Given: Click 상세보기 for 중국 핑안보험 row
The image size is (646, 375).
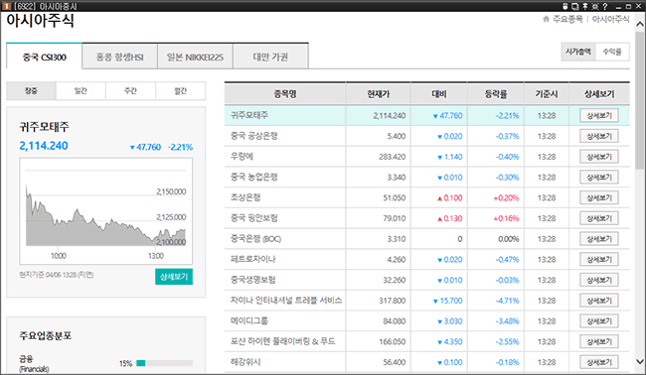Looking at the screenshot, I should (599, 218).
